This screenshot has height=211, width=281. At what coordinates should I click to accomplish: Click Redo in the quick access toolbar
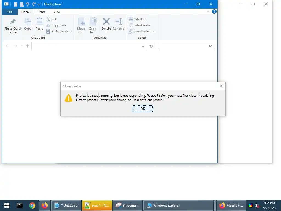[34, 4]
